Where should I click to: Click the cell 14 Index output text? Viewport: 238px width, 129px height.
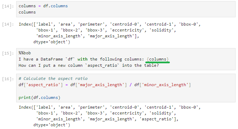[x=110, y=33]
